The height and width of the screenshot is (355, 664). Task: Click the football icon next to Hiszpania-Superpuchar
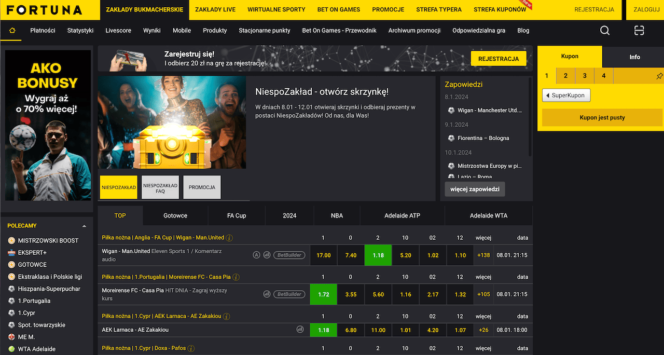coord(11,289)
